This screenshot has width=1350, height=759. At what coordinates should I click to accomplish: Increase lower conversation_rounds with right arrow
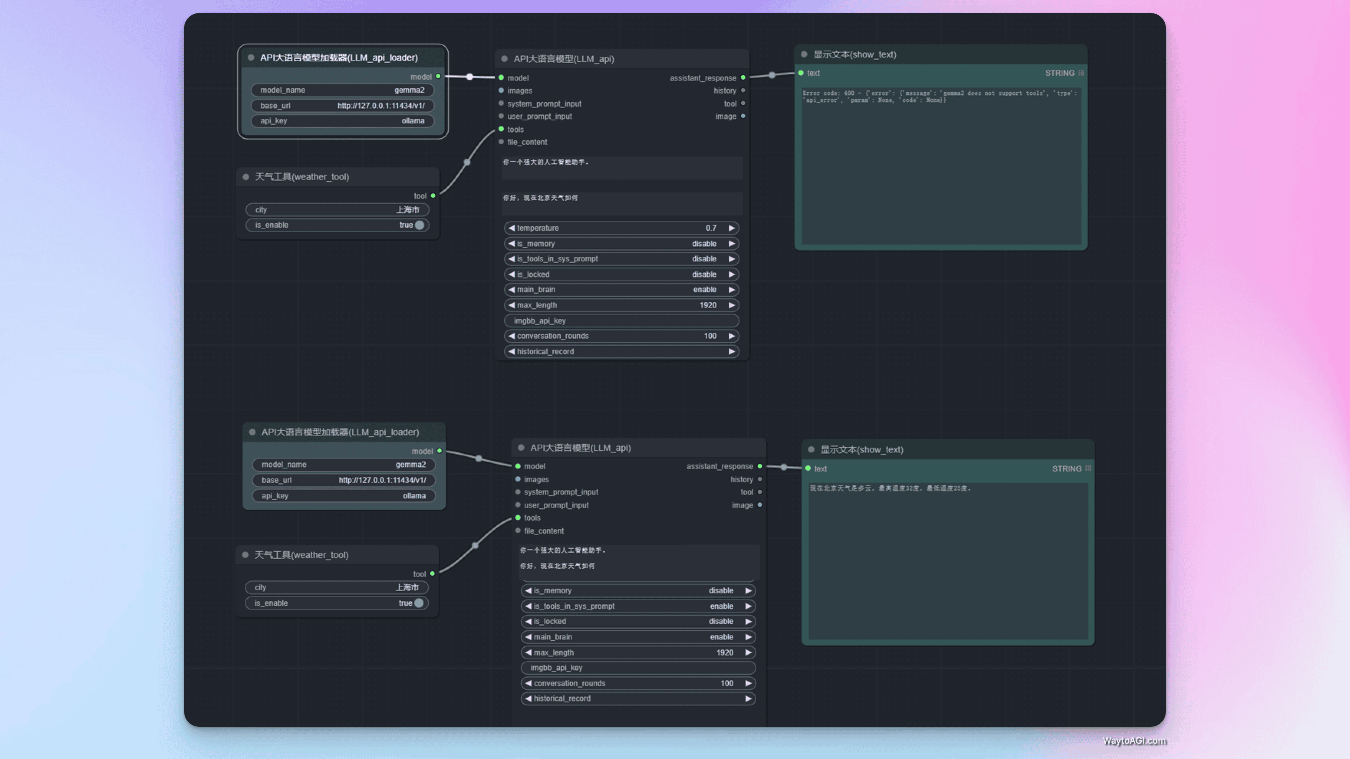tap(748, 683)
